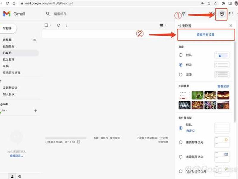Open the 已发邮件 folder
The width and height of the screenshot is (238, 179).
(x=9, y=59)
